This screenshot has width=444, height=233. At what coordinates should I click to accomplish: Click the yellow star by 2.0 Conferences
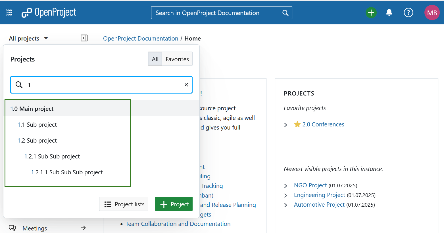(297, 124)
